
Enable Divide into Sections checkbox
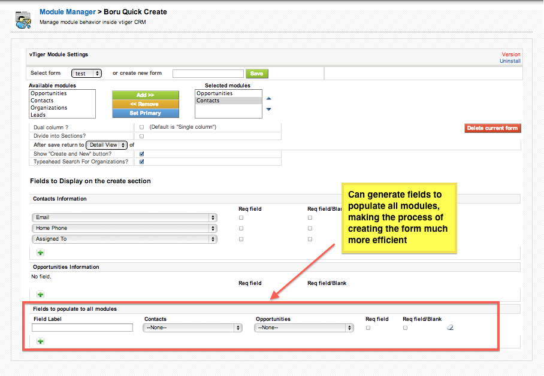[141, 136]
